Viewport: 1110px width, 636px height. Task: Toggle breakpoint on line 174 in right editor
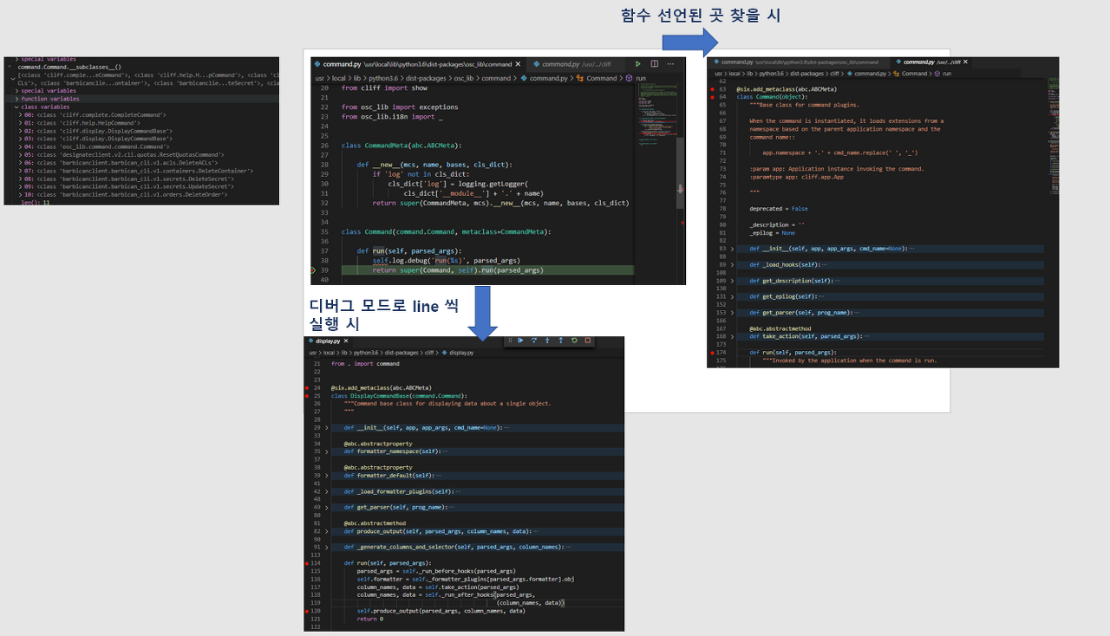pyautogui.click(x=712, y=353)
